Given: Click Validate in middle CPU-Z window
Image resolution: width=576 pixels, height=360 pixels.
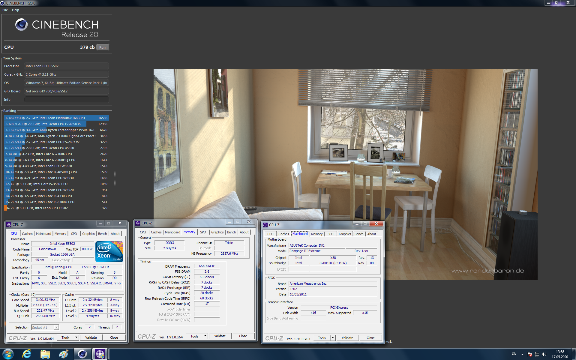Looking at the screenshot, I should click(220, 336).
